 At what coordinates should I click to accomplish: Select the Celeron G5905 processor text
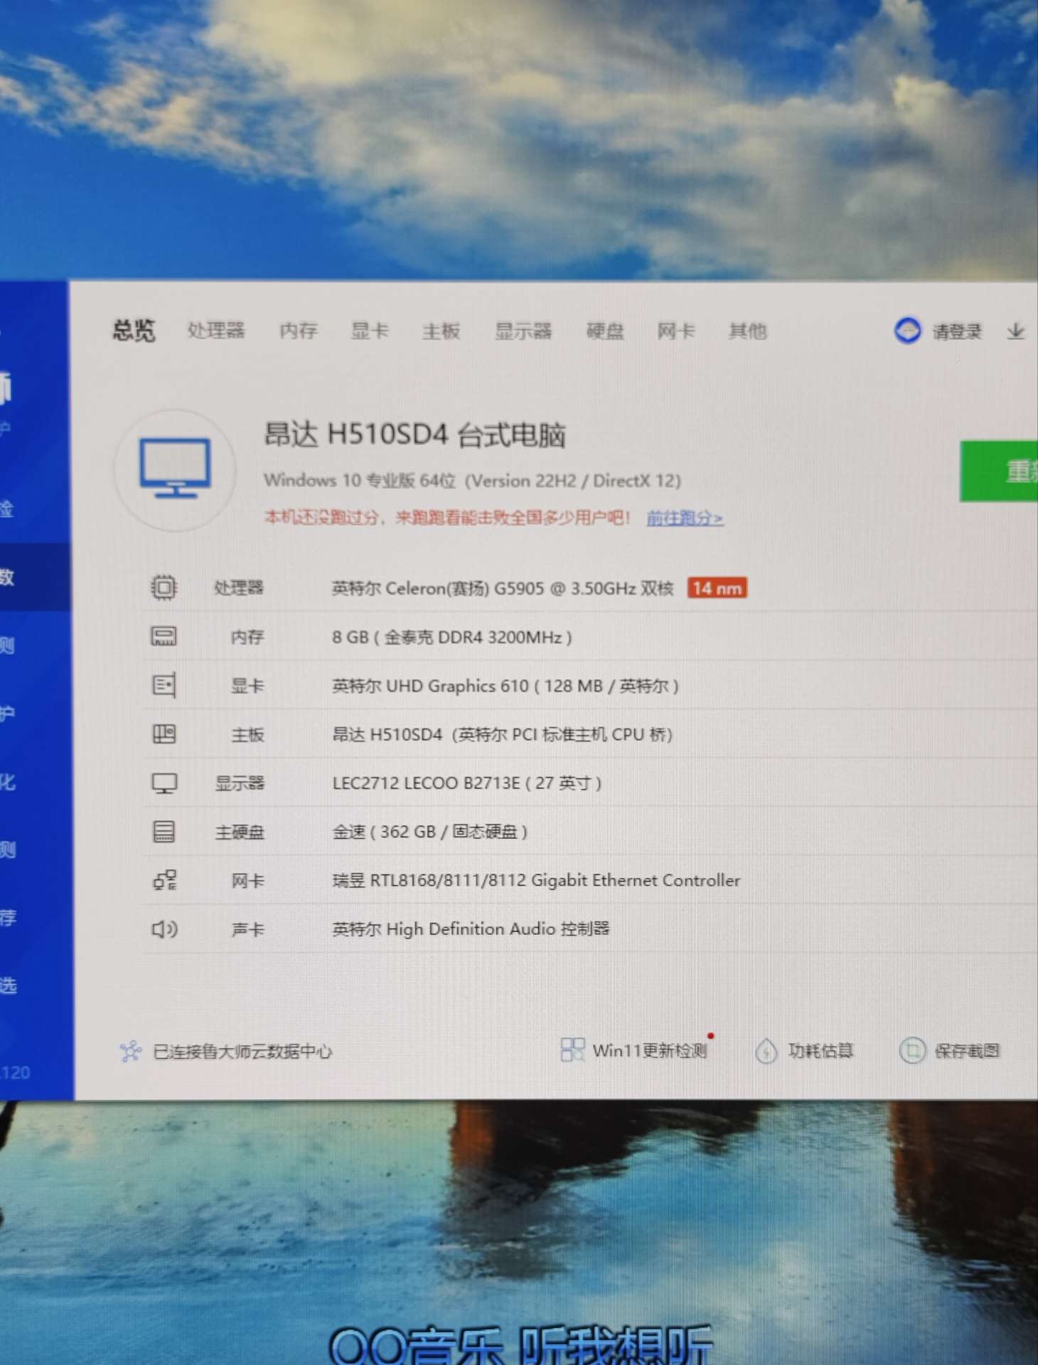pos(503,589)
